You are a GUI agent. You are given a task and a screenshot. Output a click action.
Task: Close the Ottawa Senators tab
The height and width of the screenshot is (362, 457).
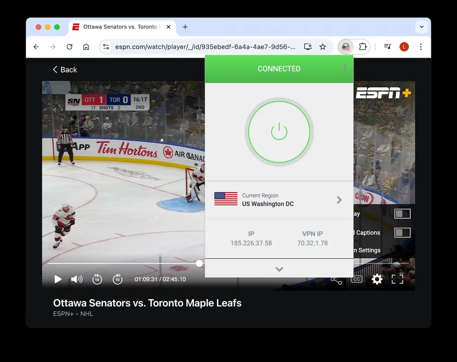tap(168, 27)
